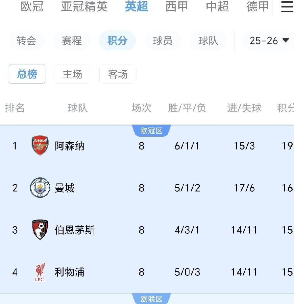Show the 球队 teams section
Viewport: 294px width, 304px height.
pyautogui.click(x=208, y=41)
